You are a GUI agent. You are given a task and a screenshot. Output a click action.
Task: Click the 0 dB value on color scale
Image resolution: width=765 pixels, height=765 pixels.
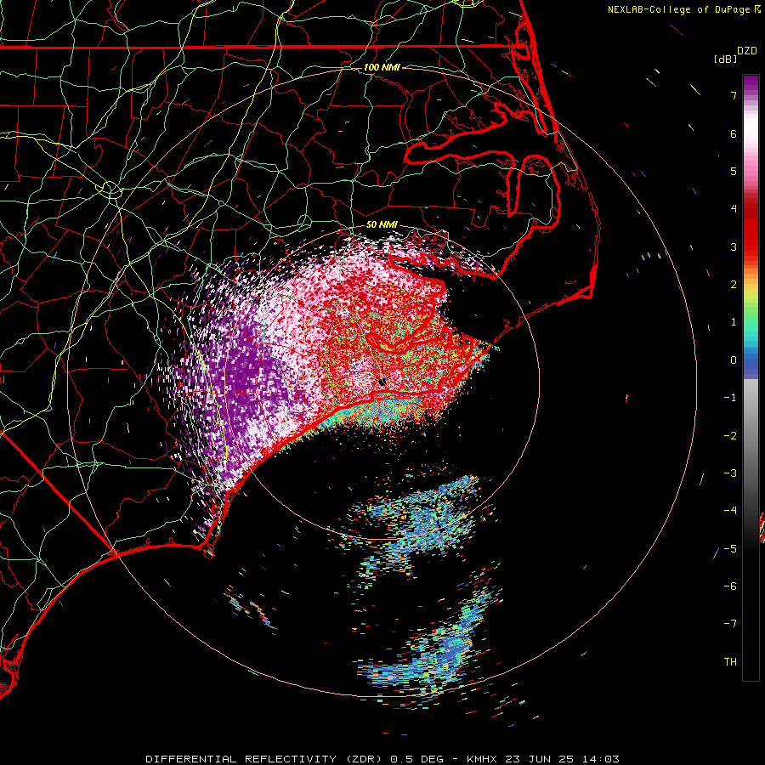pos(734,360)
